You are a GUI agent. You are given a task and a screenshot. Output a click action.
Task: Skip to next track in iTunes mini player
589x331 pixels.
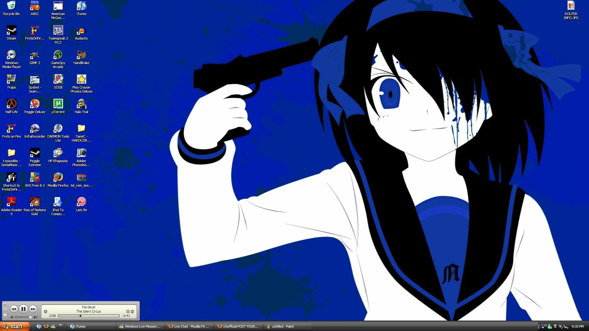[x=33, y=309]
